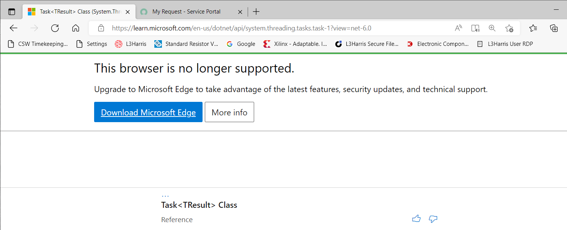
Task: Give a thumbs down rating on the article
Action: point(433,219)
